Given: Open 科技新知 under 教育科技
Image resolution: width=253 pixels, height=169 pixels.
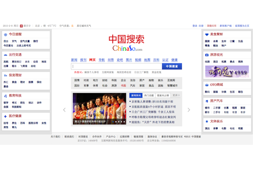Looking at the screenshot, I should [17, 107].
